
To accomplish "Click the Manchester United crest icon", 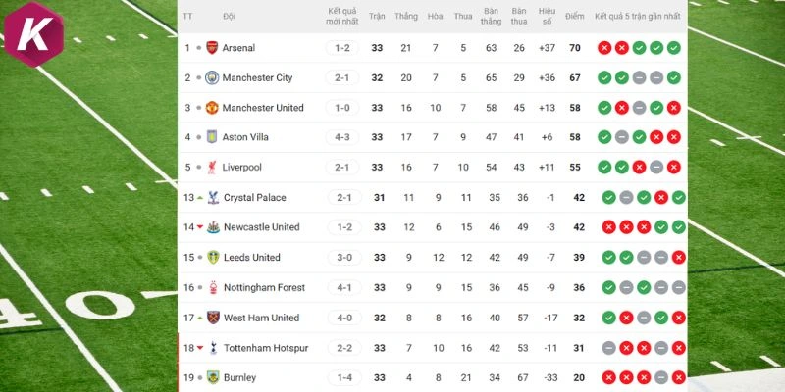I will [x=212, y=108].
